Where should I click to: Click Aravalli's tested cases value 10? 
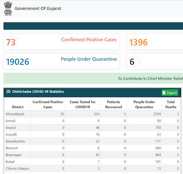(97, 135)
